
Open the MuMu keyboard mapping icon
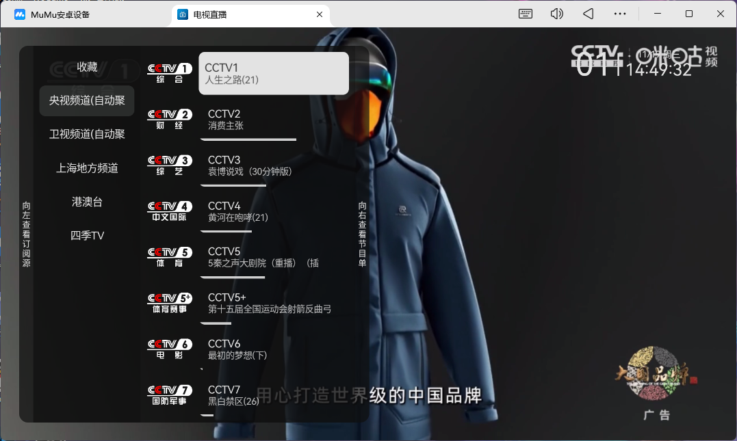526,14
